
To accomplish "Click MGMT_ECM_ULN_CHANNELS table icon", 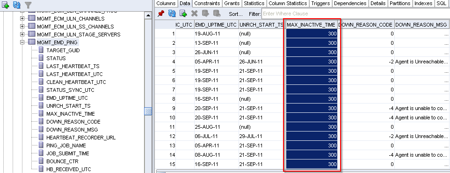I will [31, 18].
